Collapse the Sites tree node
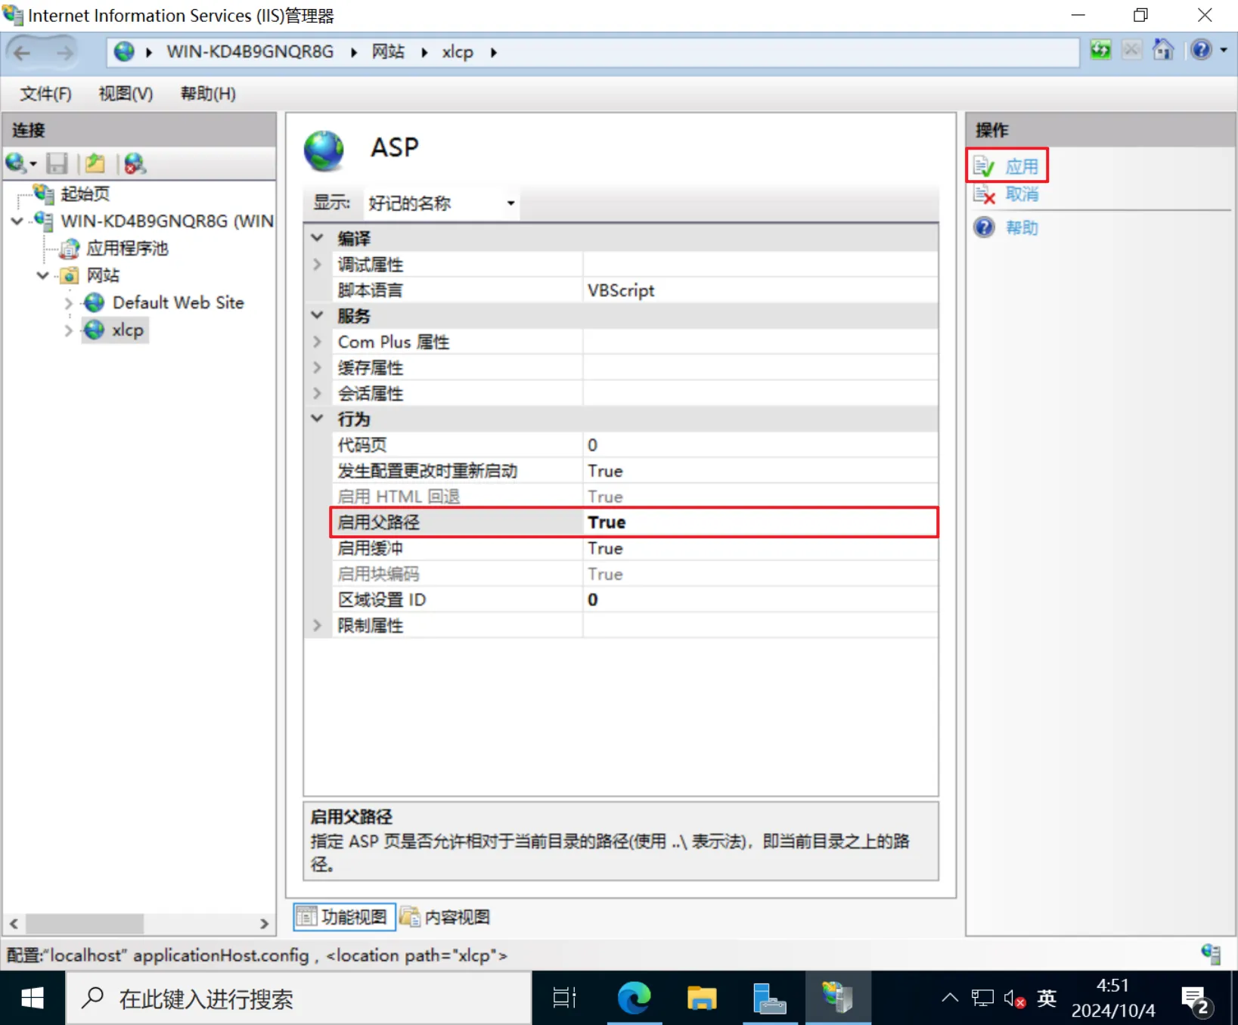Screen dimensions: 1238x1025 [x=43, y=275]
